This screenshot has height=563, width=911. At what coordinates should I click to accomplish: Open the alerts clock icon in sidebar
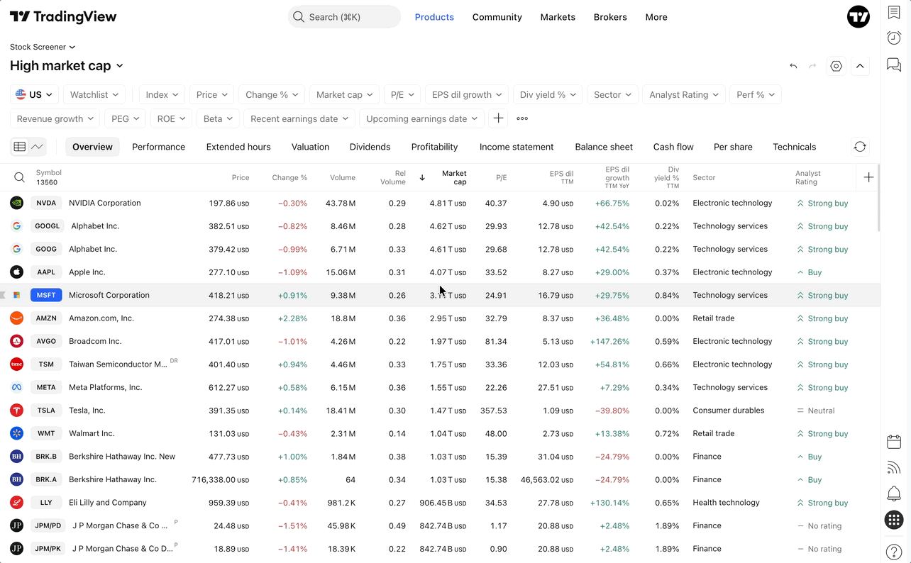coord(894,38)
